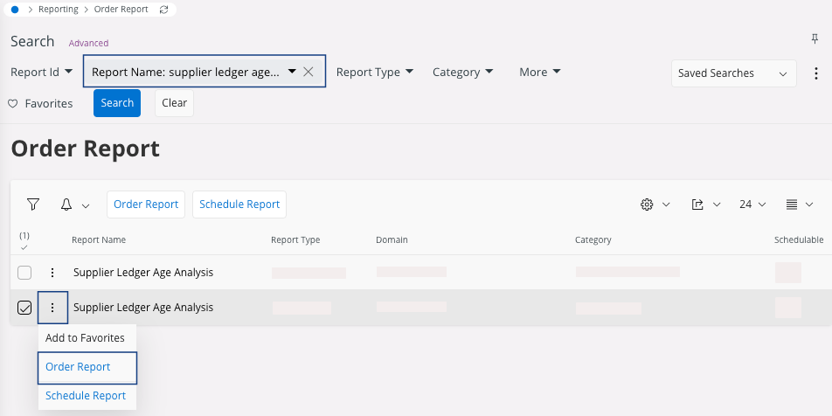Click the Reporting breadcrumb

point(58,10)
